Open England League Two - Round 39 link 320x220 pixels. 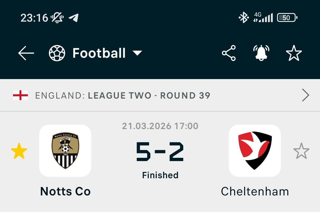pyautogui.click(x=123, y=96)
